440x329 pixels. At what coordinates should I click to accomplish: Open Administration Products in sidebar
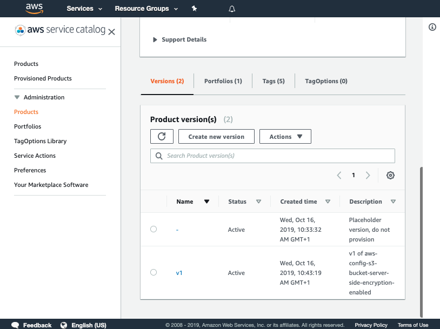click(26, 112)
